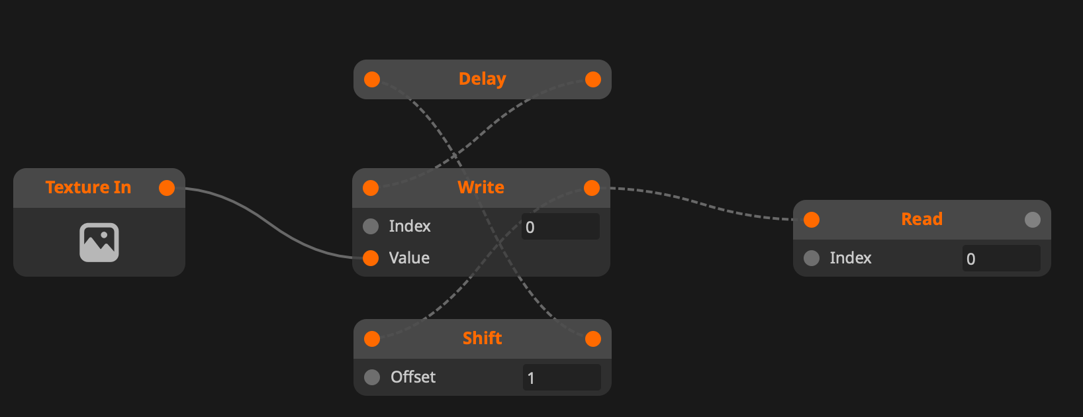Click the Shift node right port
The height and width of the screenshot is (417, 1083).
593,339
